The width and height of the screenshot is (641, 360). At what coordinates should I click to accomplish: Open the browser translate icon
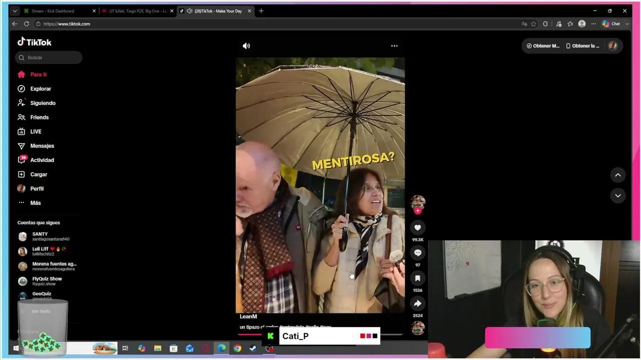[x=524, y=24]
